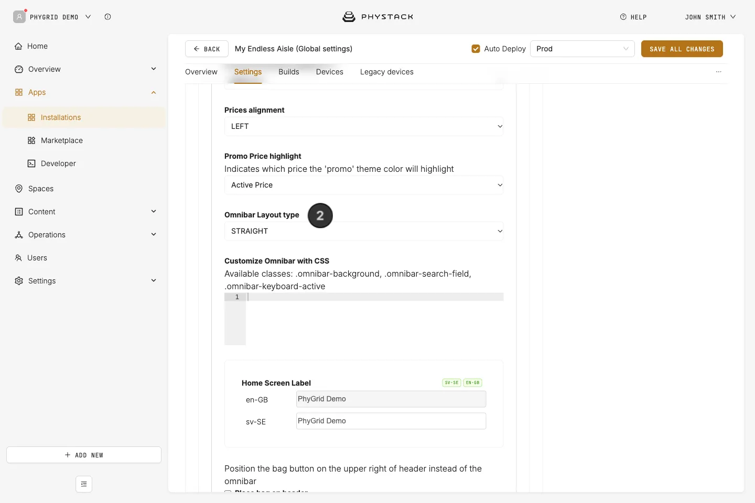Expand the Content section chevron
The width and height of the screenshot is (755, 503).
coord(154,211)
